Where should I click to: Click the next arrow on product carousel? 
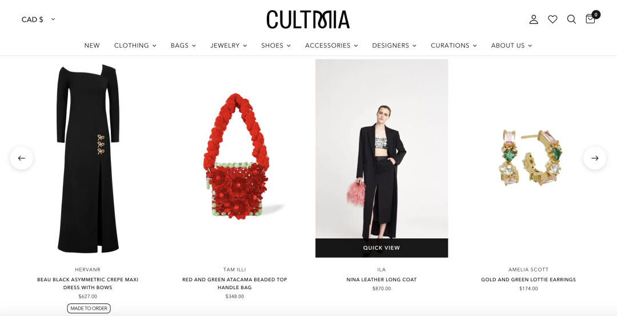[595, 158]
